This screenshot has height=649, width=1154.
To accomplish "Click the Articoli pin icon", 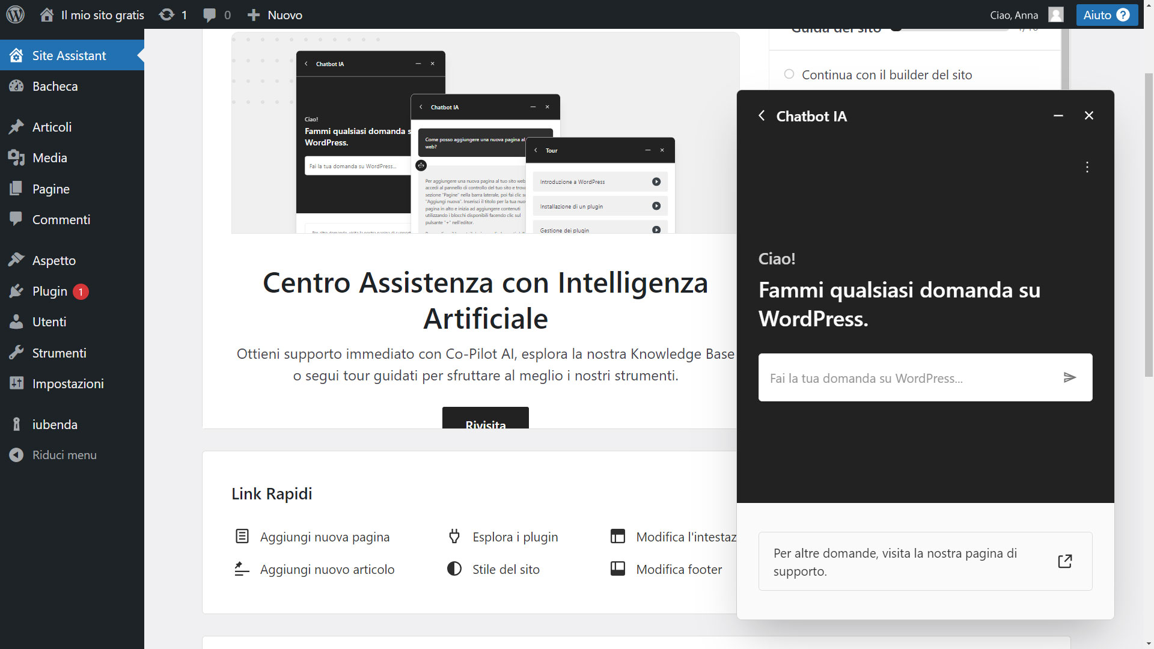I will pyautogui.click(x=16, y=127).
